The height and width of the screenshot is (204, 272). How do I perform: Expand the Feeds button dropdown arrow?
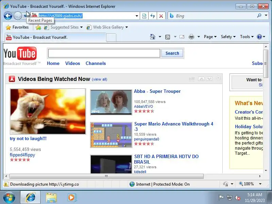[175, 37]
